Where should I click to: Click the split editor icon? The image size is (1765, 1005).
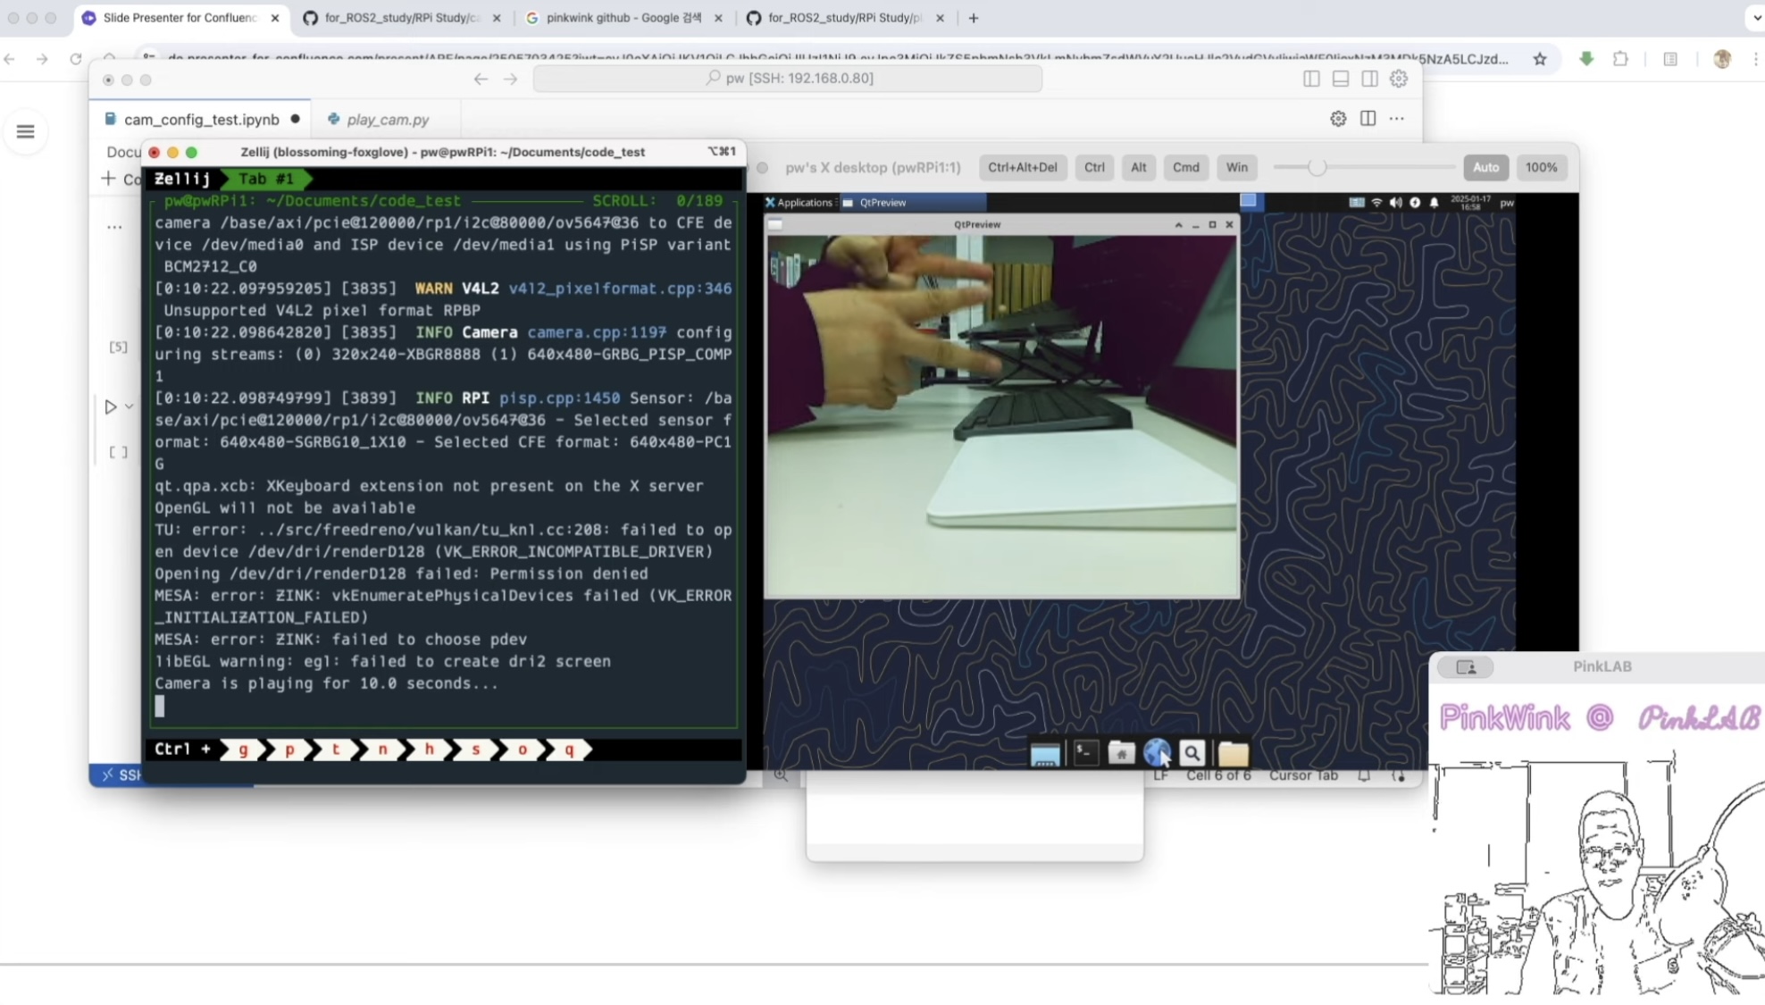click(x=1368, y=119)
